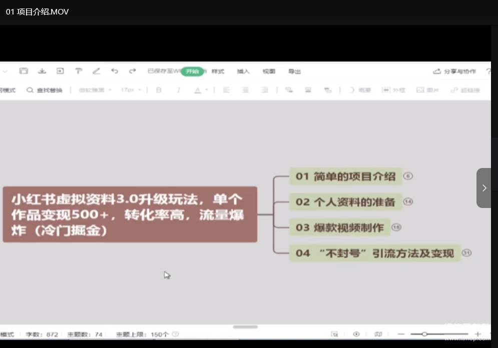
Task: Toggle bold with the B icon
Action: click(159, 90)
